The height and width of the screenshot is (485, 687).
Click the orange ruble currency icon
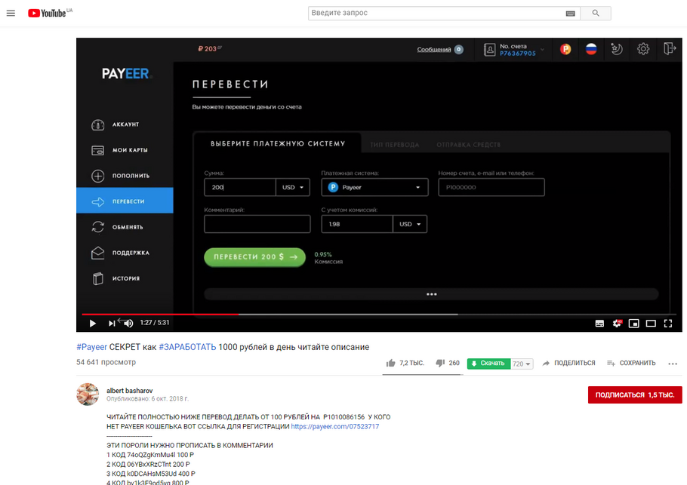(565, 49)
